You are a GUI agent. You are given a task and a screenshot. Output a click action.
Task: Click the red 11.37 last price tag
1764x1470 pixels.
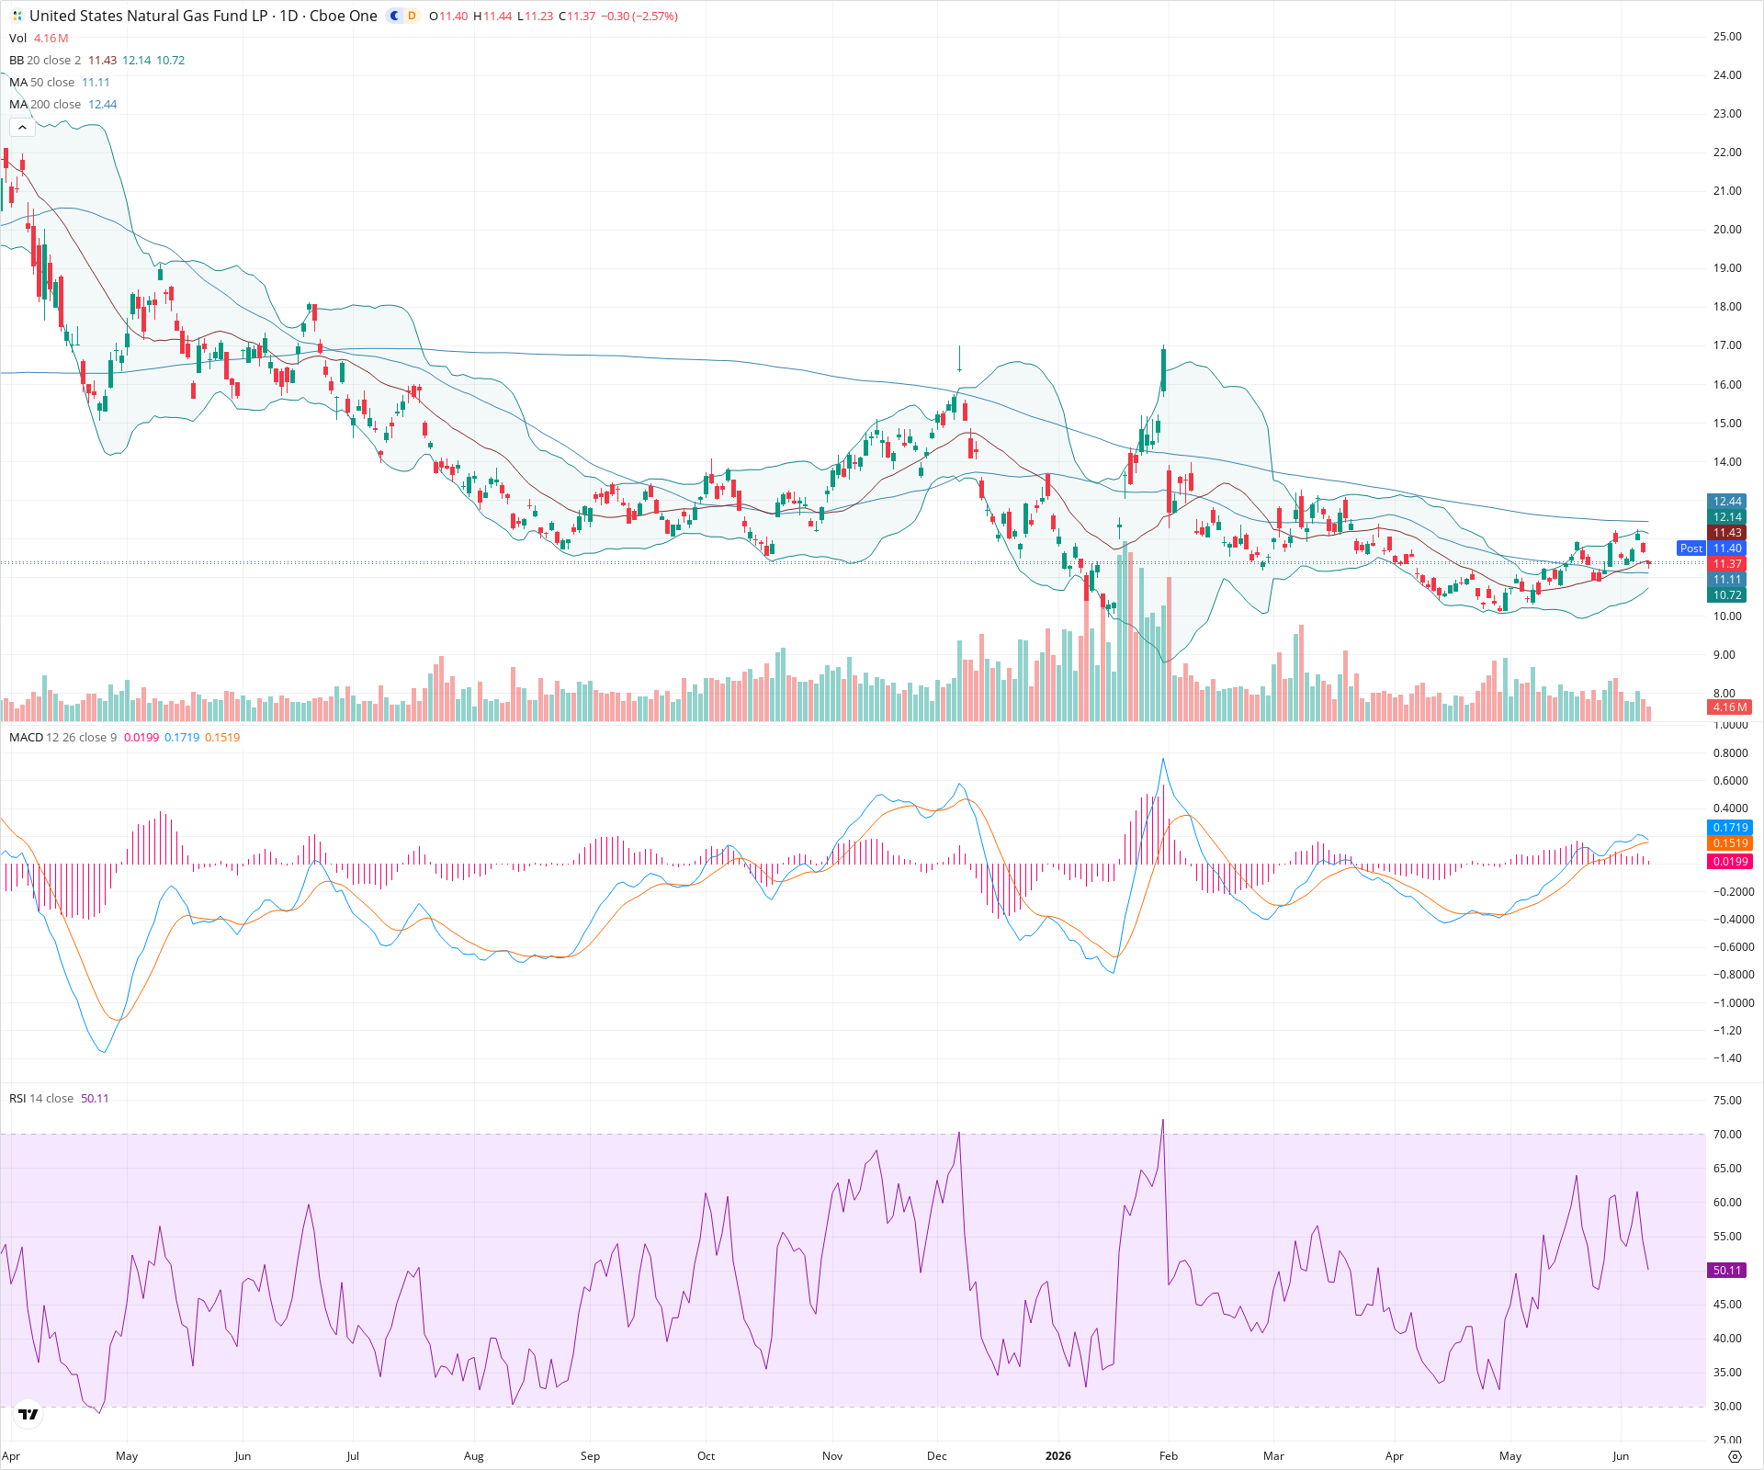1726,563
